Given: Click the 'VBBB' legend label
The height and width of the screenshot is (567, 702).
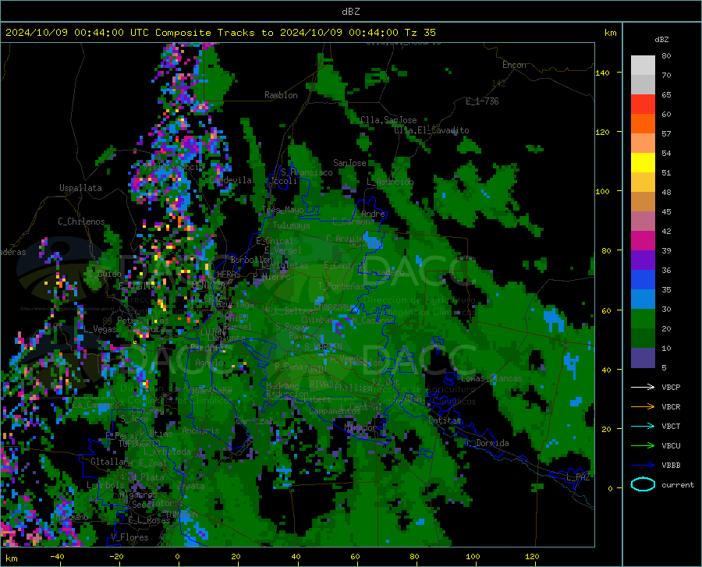Looking at the screenshot, I should pos(671,466).
